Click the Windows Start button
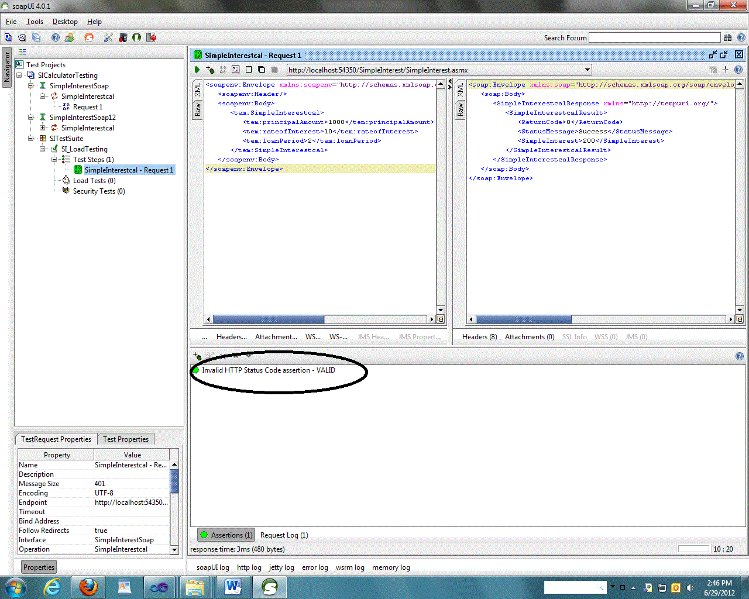Image resolution: width=749 pixels, height=599 pixels. click(x=15, y=587)
